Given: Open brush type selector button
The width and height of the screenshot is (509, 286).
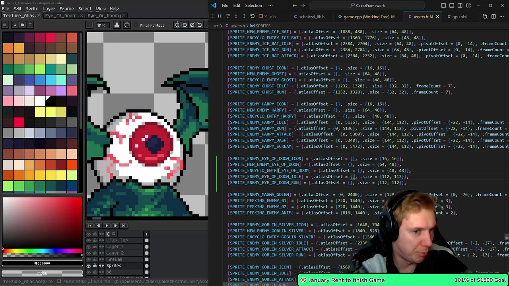Looking at the screenshot, I should (90, 25).
